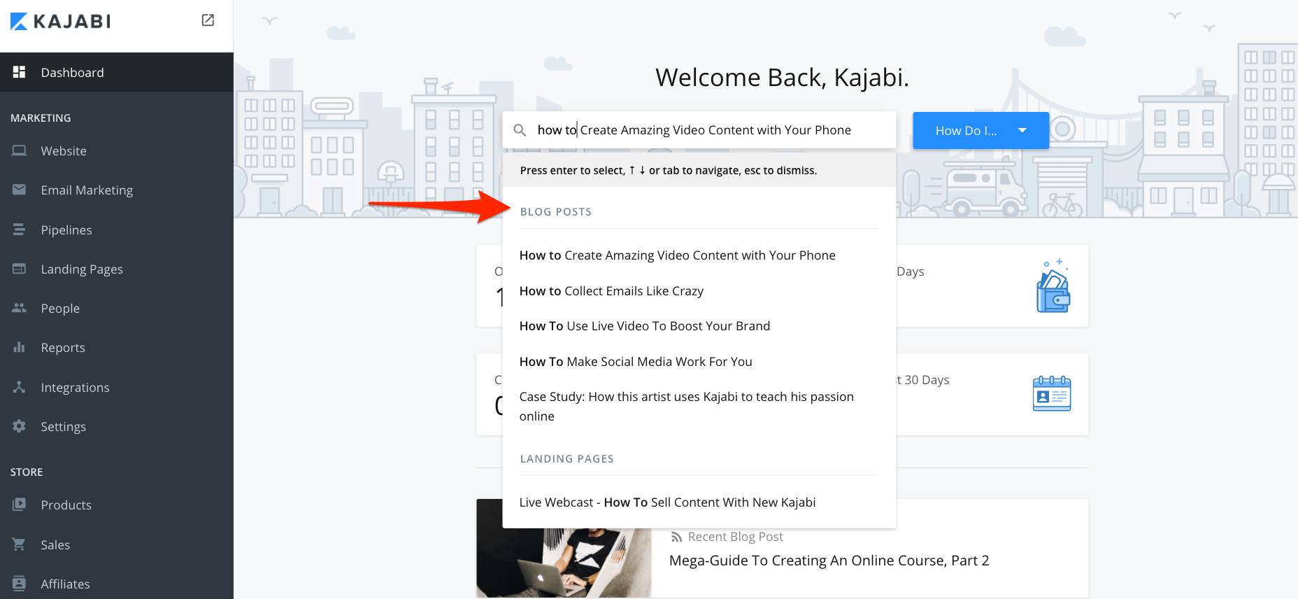Open site in new window icon

208,20
